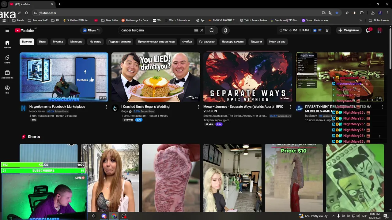Open more options for Uncle Roger's Wedding video
The height and width of the screenshot is (220, 392).
point(198,107)
